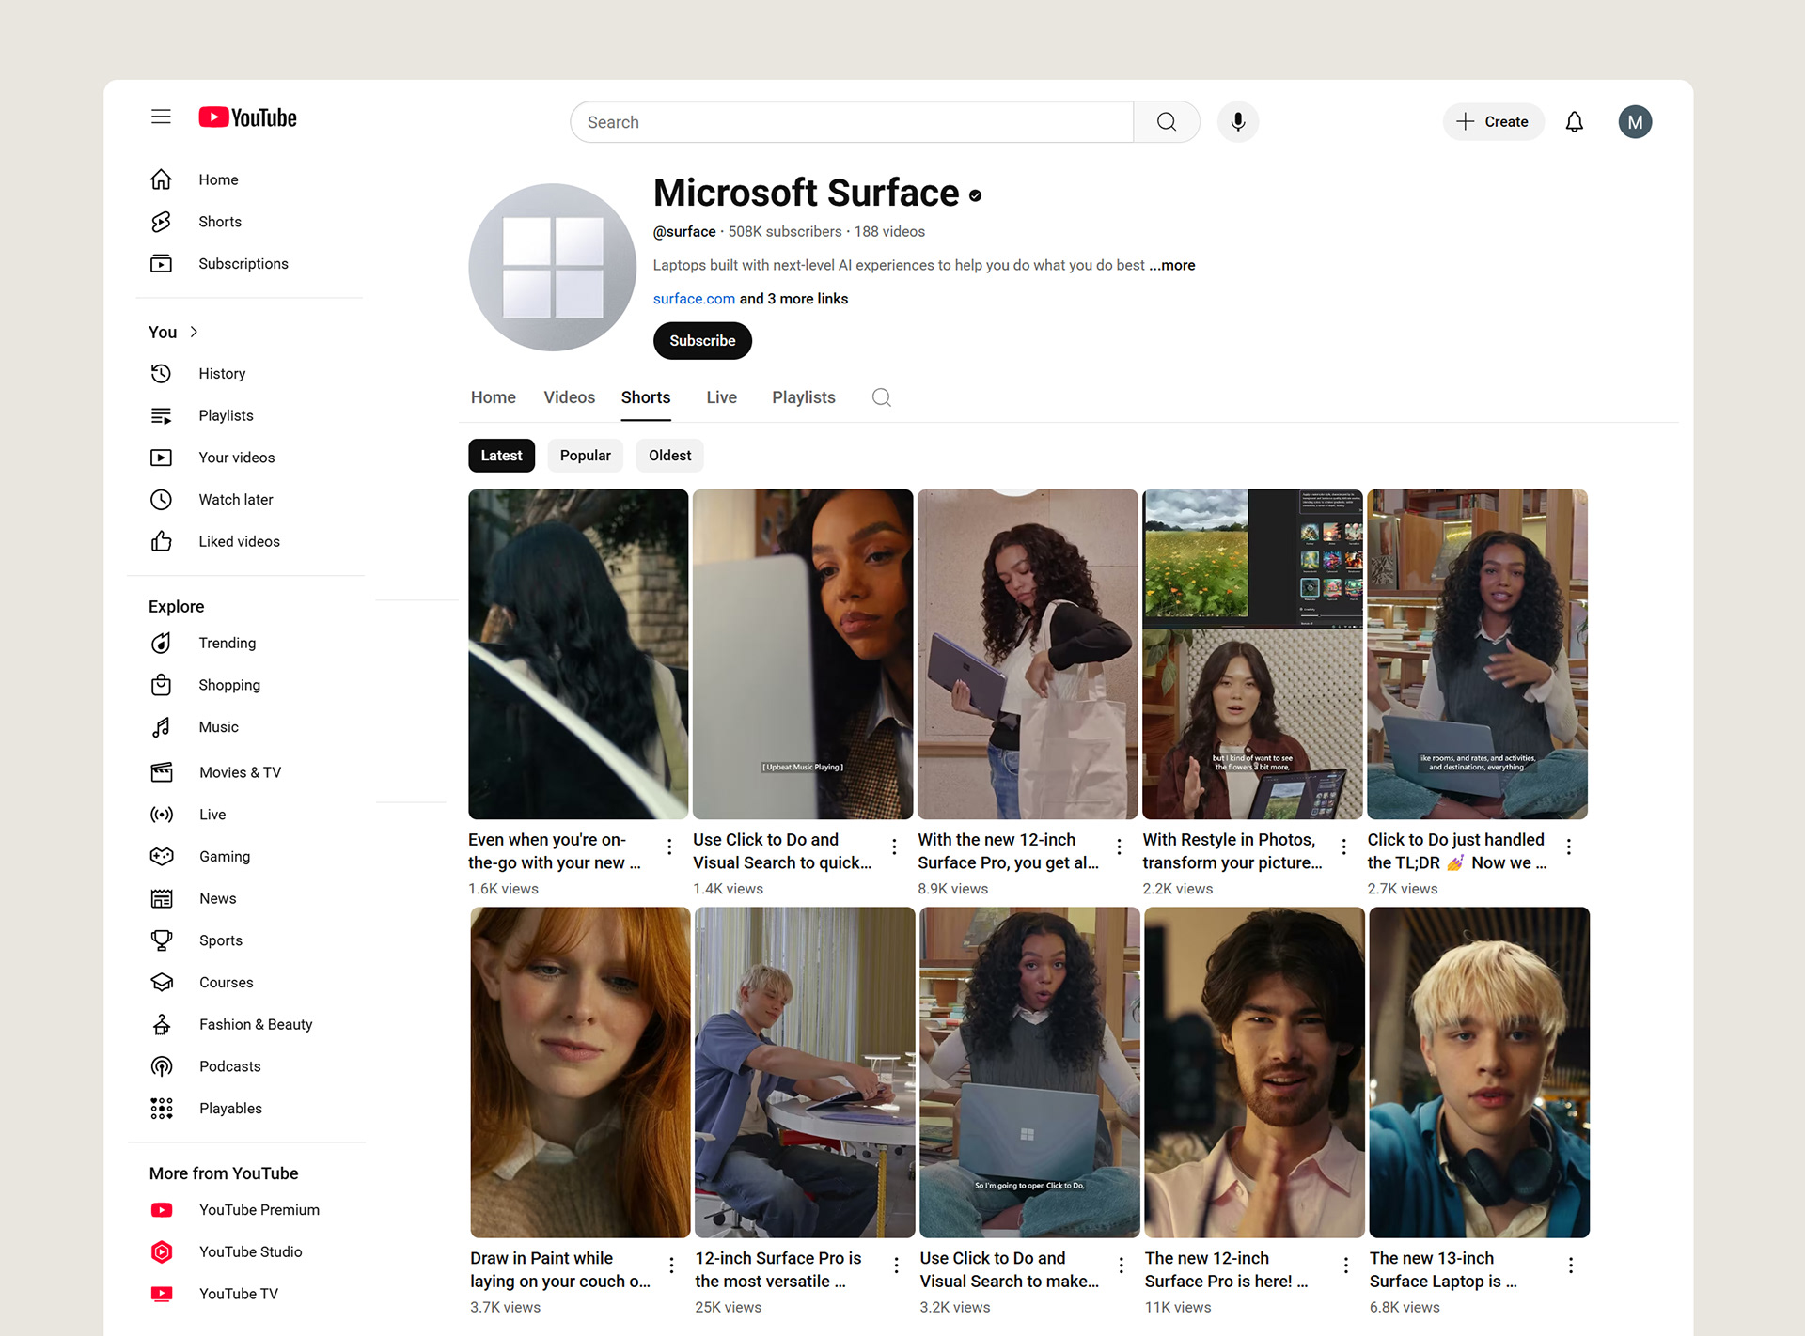
Task: Open the M account avatar
Action: (x=1635, y=122)
